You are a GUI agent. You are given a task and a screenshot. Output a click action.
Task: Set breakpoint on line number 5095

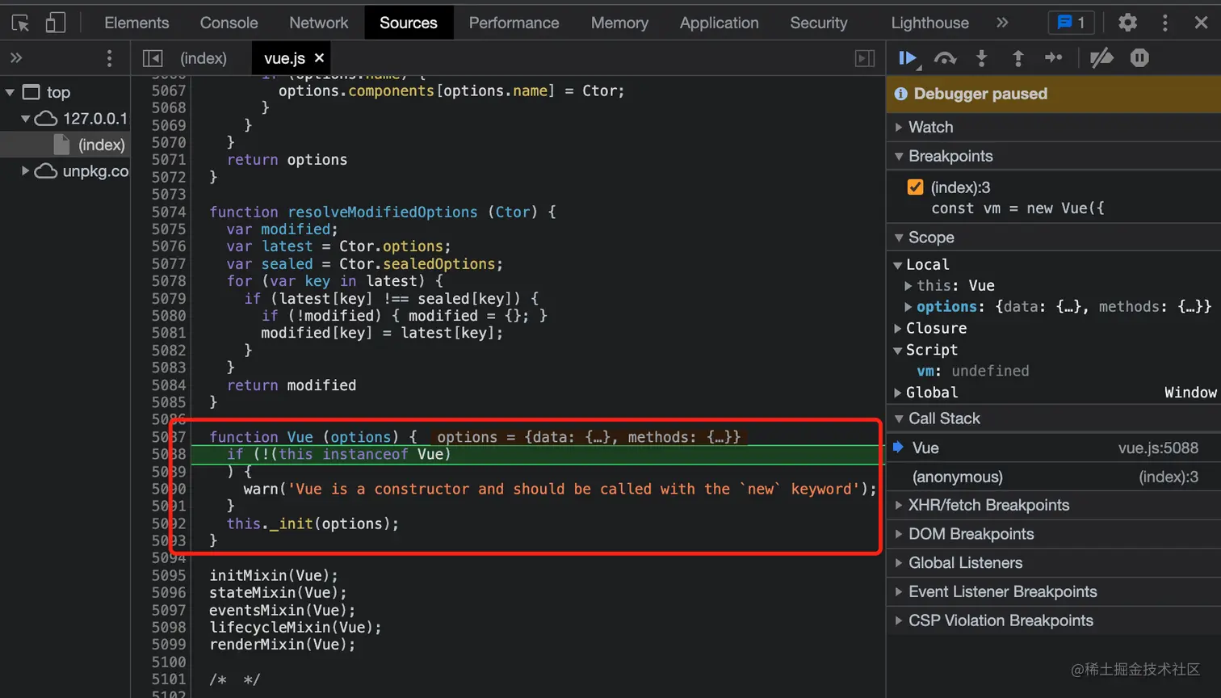(x=168, y=575)
